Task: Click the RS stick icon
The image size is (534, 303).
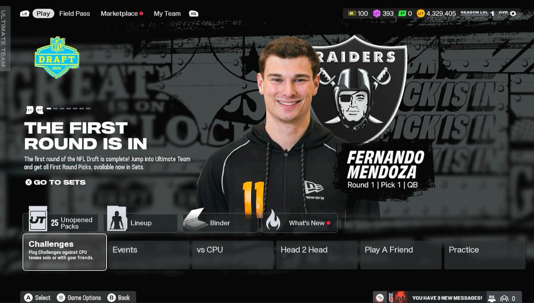Action: pos(492,298)
